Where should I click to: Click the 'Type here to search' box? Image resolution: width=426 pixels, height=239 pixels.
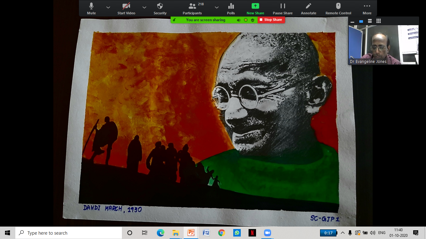click(69, 233)
